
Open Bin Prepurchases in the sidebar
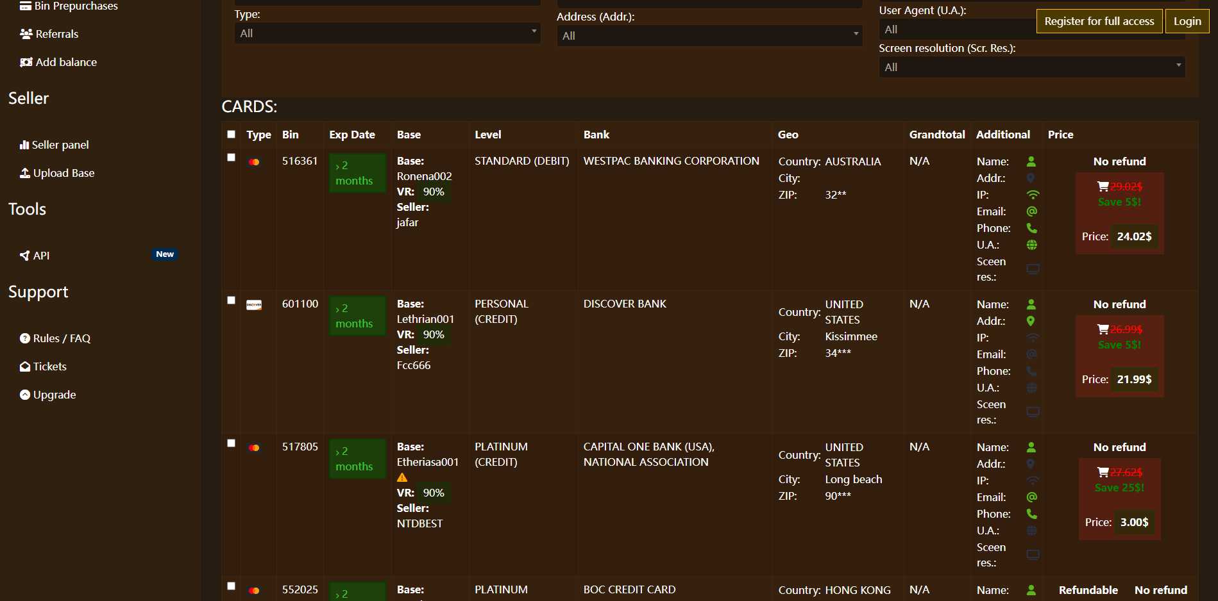[x=69, y=6]
